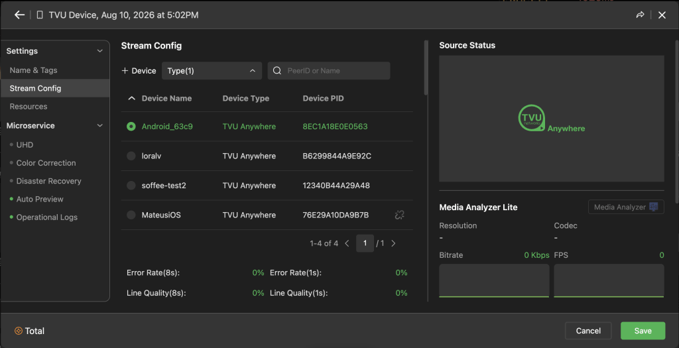Click the Device PID column header
This screenshot has height=348, width=679.
pyautogui.click(x=323, y=98)
